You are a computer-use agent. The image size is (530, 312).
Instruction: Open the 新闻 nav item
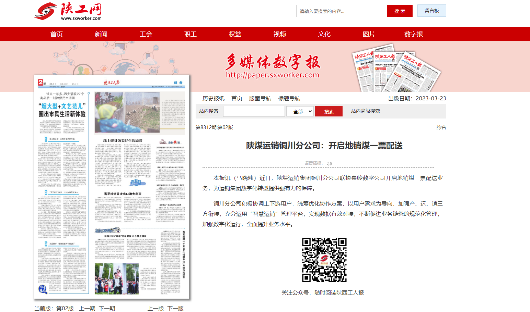click(x=101, y=34)
